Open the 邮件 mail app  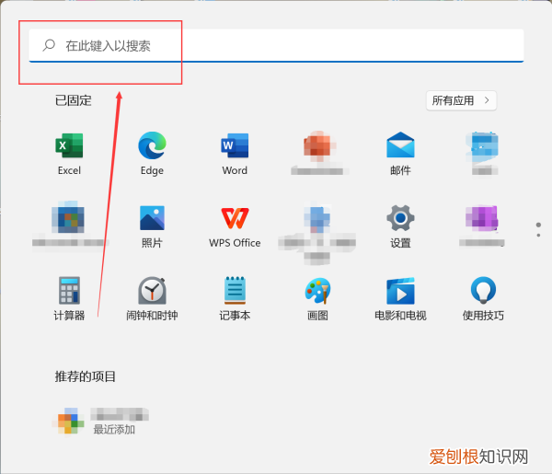(400, 153)
